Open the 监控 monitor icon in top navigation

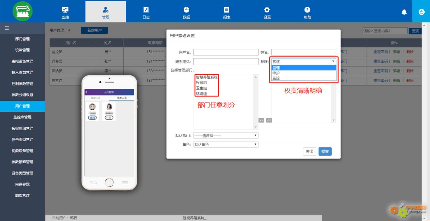point(65,10)
